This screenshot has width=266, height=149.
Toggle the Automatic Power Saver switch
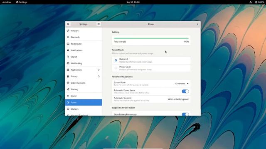coord(185,91)
